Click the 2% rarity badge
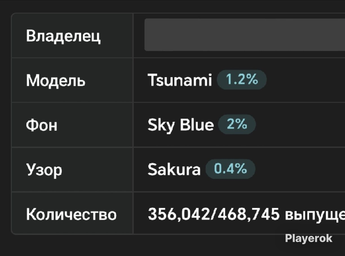345x256 pixels. [237, 124]
